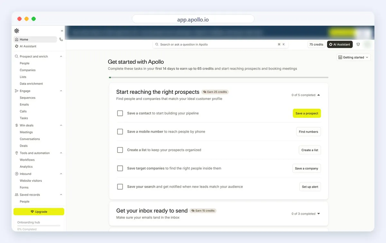
Task: Click the user avatar in top right
Action: click(367, 44)
